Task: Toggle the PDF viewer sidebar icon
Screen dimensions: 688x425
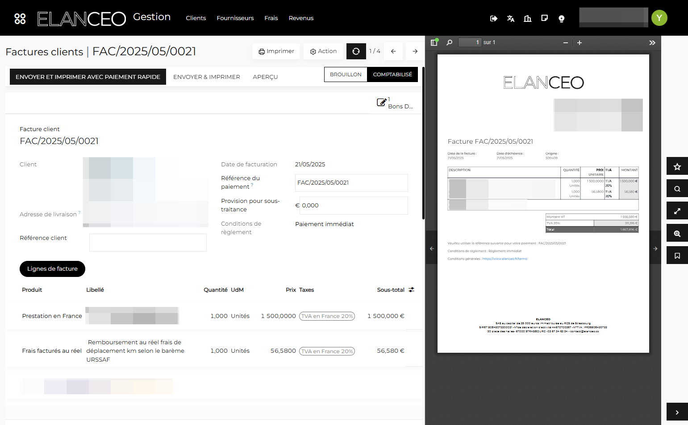Action: click(x=434, y=42)
